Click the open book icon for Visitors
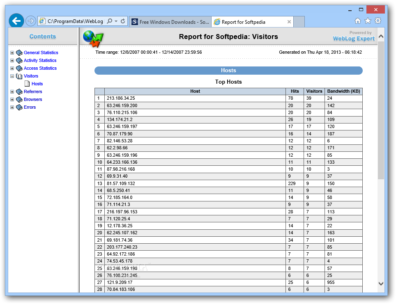 pyautogui.click(x=19, y=76)
